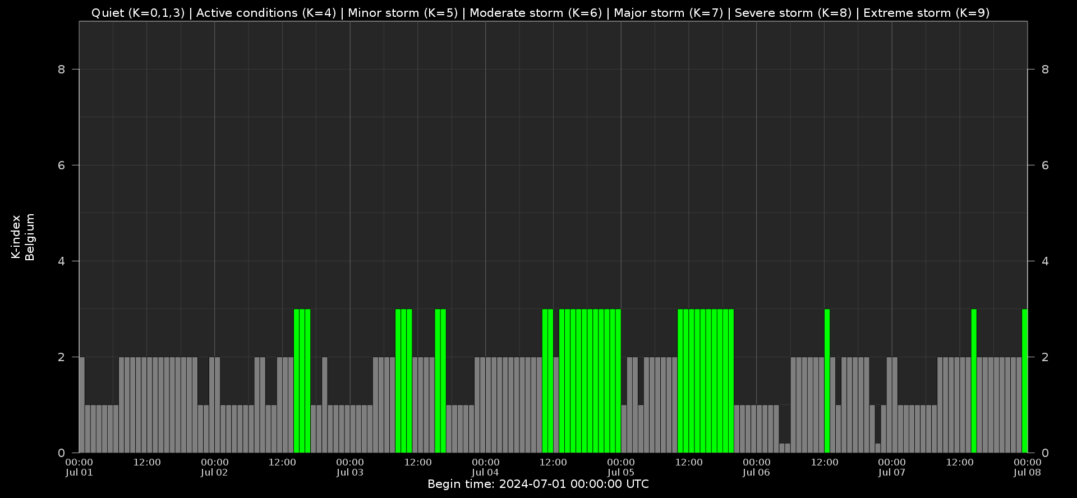Screen dimensions: 1077x498
Task: Click the left y-axis tick label '8'
Action: point(61,70)
